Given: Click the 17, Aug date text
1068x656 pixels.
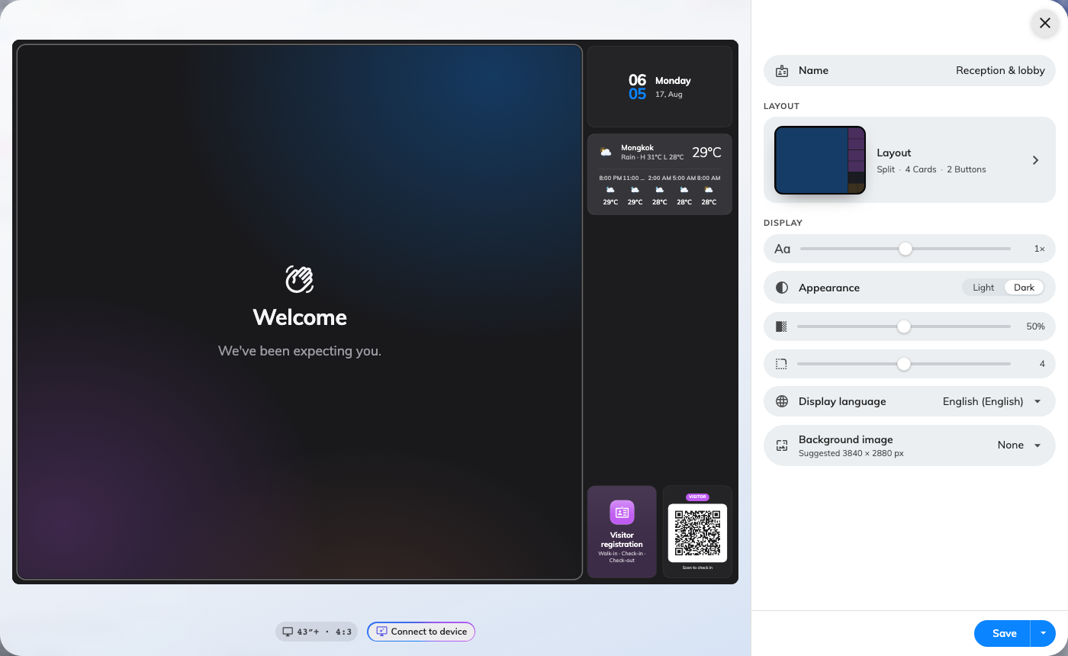Looking at the screenshot, I should [x=669, y=95].
